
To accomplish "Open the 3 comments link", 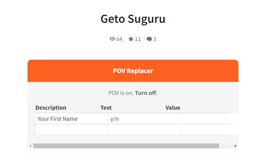I will 155,39.
